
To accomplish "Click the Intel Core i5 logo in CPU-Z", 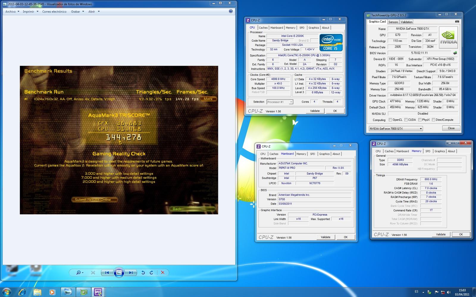I will pos(331,43).
